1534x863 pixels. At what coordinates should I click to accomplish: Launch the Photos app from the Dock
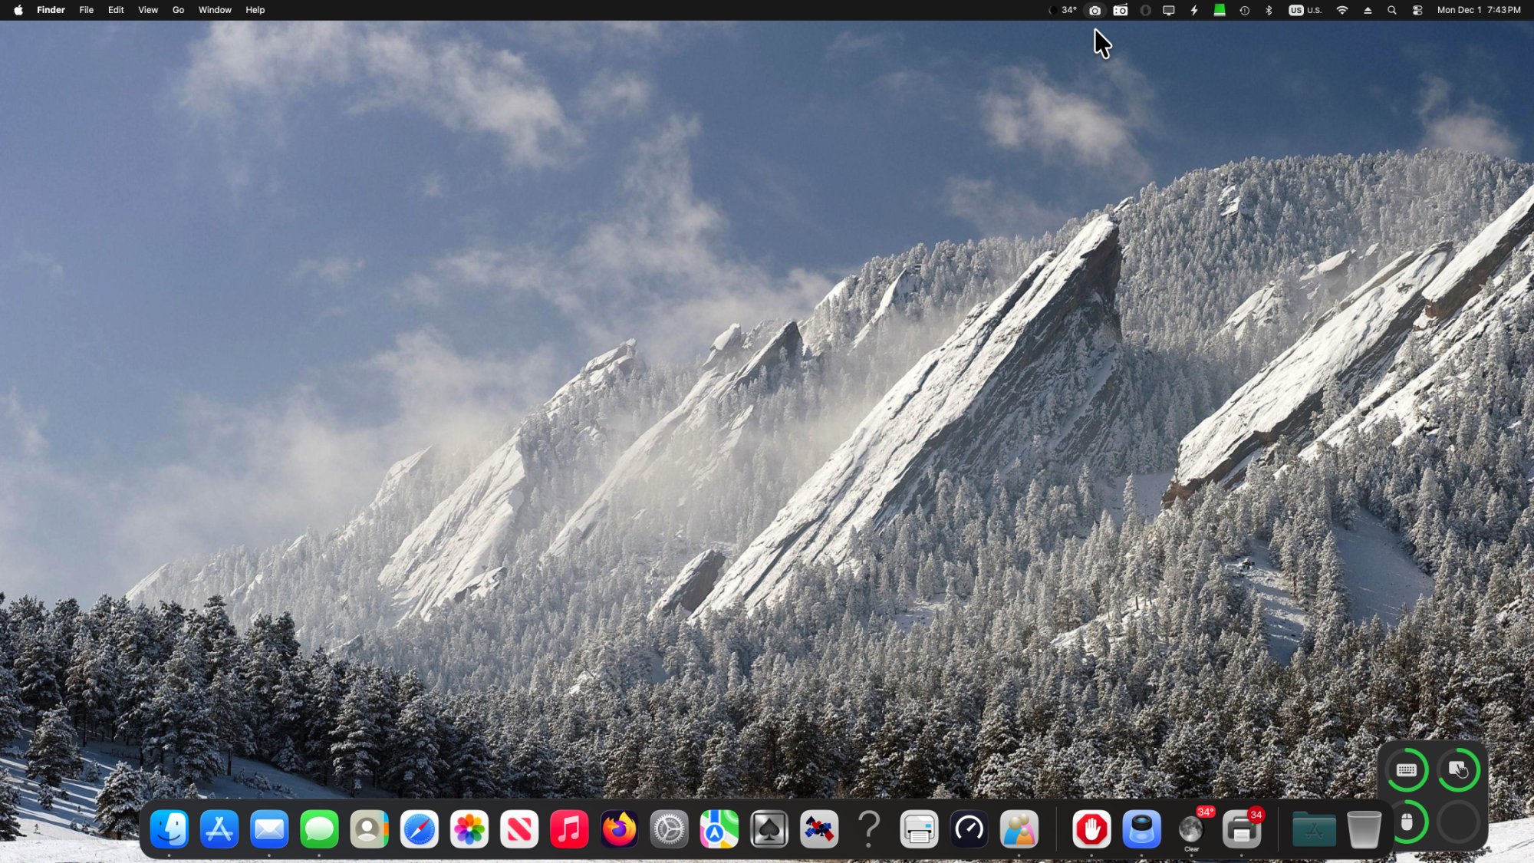(469, 829)
